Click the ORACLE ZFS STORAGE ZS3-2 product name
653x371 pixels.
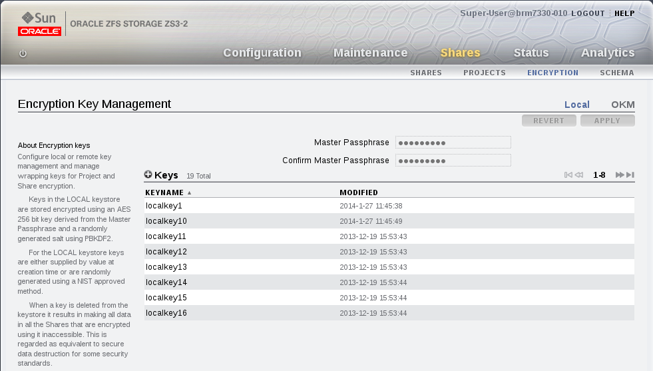(128, 24)
